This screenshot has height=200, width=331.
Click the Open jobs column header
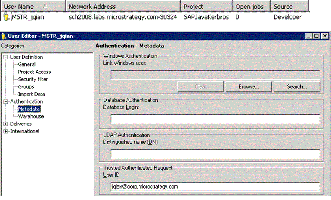pos(251,7)
